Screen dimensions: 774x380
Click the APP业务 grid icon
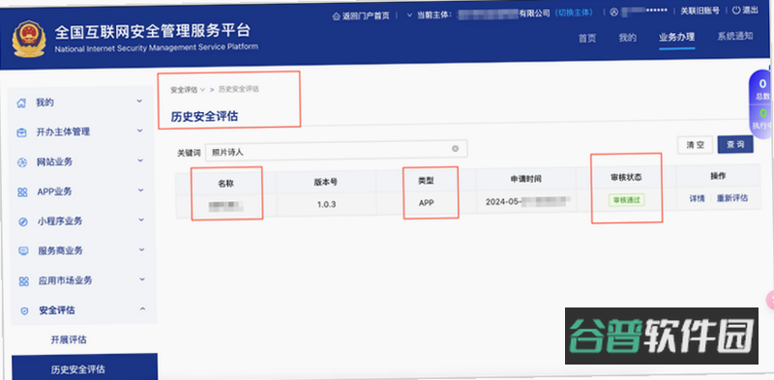[22, 192]
